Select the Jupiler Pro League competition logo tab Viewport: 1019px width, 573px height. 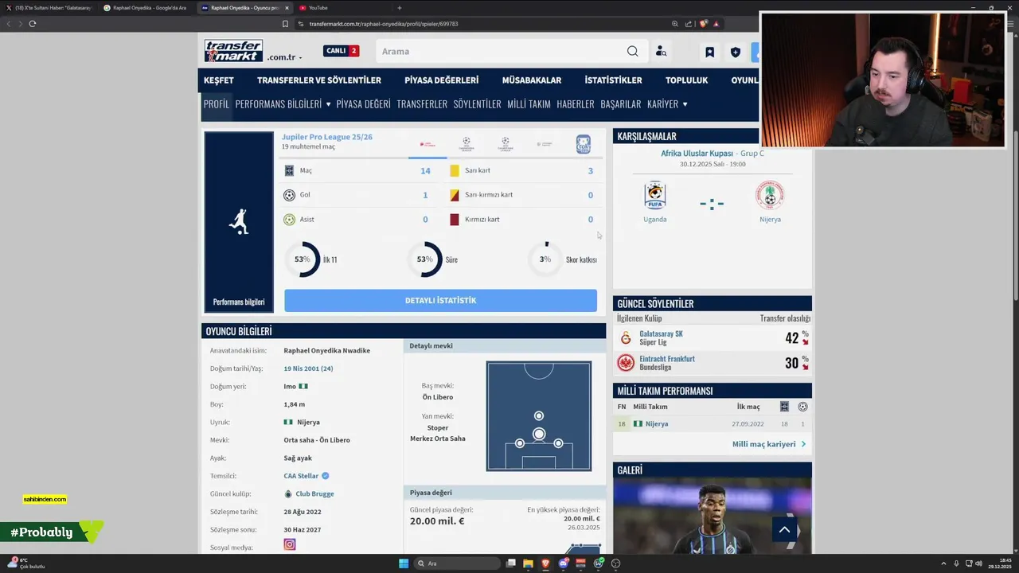[428, 144]
